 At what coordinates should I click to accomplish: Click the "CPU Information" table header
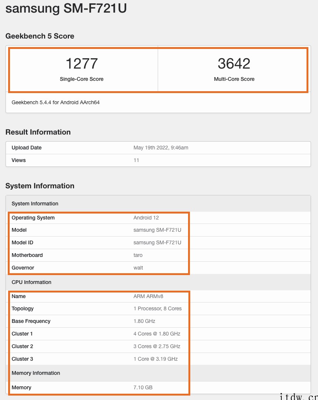31,282
